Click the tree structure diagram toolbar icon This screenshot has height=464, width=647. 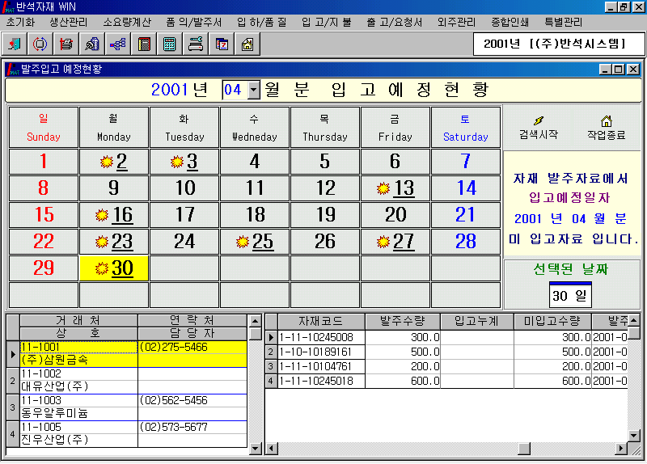pyautogui.click(x=117, y=44)
